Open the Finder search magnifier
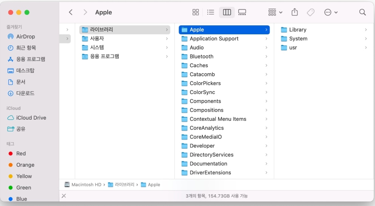This screenshot has height=206, width=375. click(363, 12)
